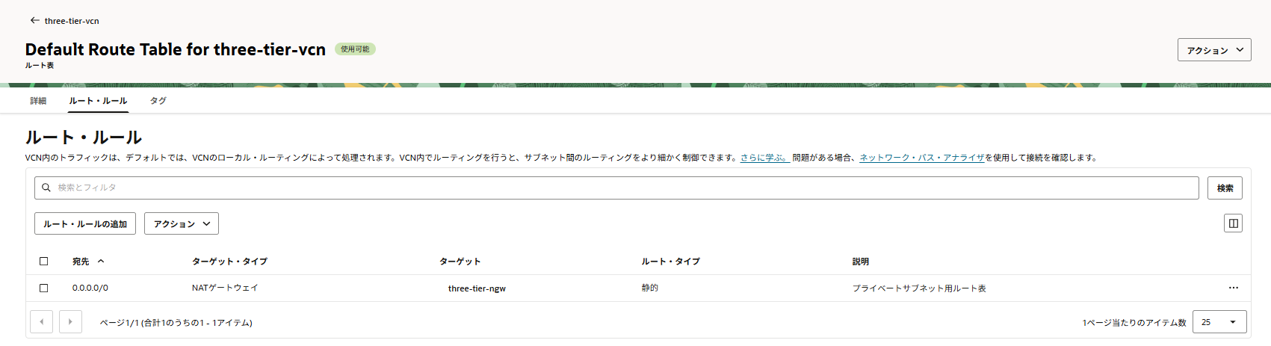Check the 0.0.0.0/0 route rule row

[x=43, y=288]
